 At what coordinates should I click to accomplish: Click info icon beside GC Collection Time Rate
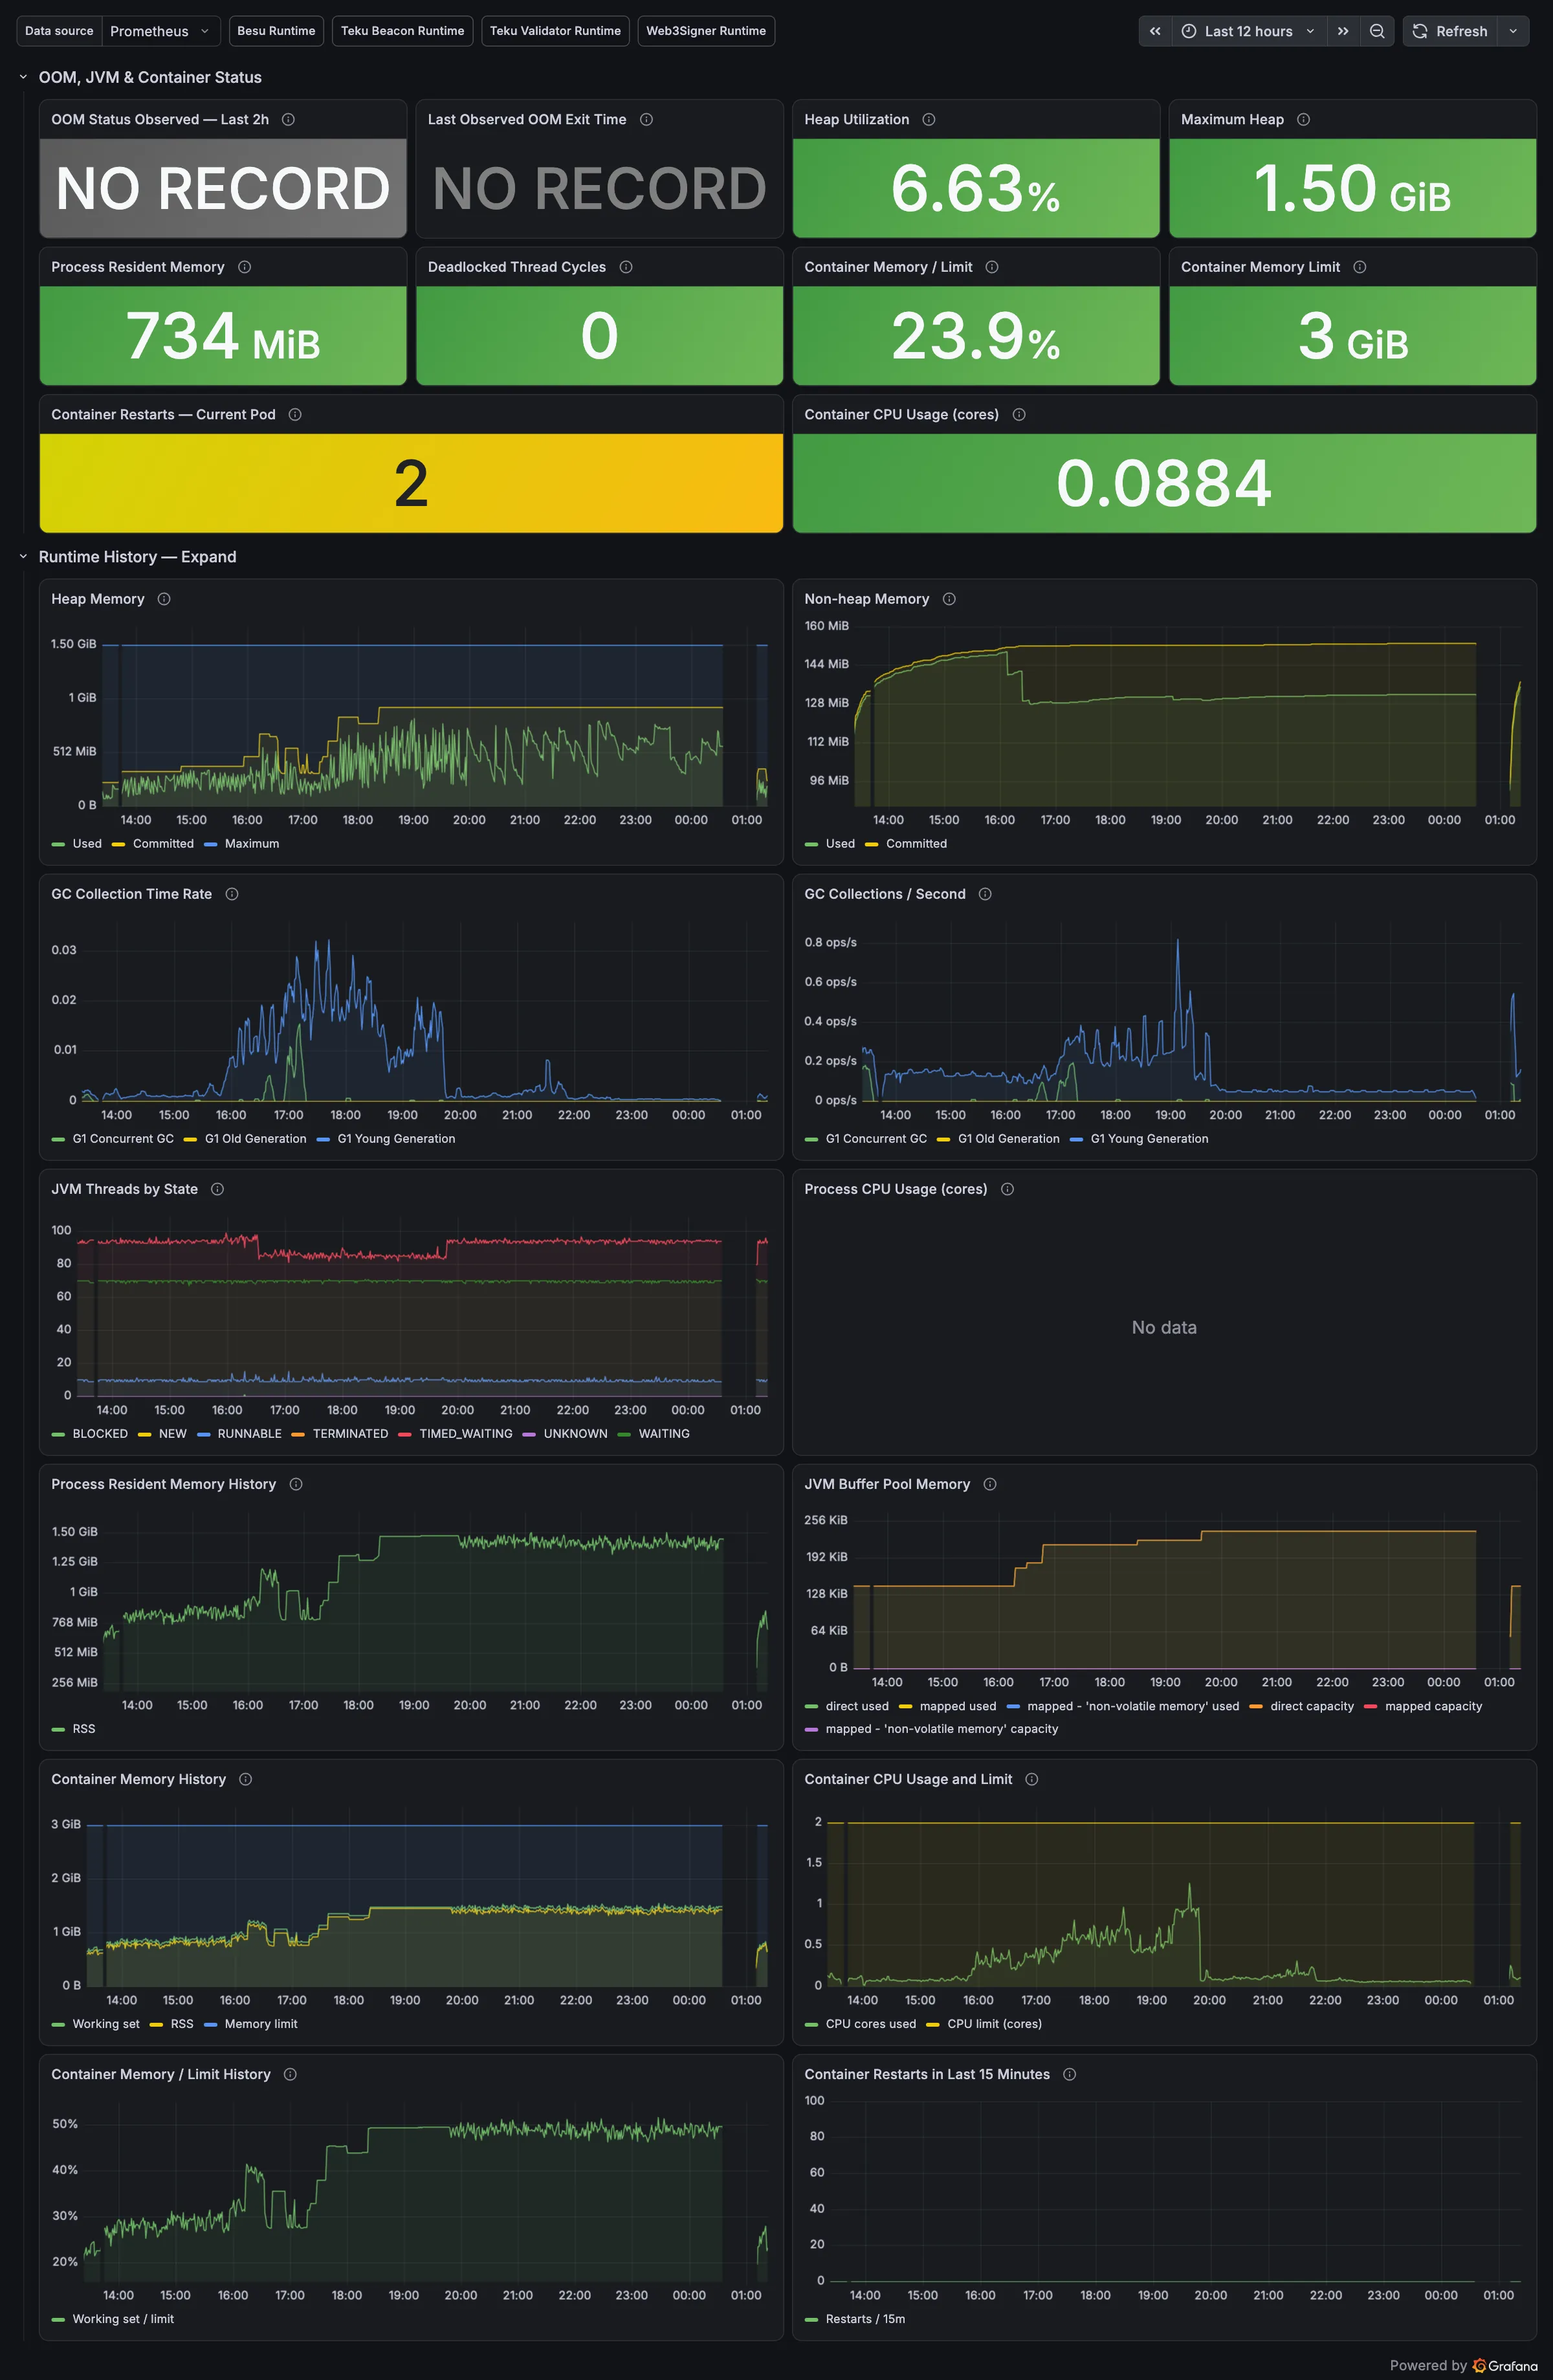tap(232, 894)
